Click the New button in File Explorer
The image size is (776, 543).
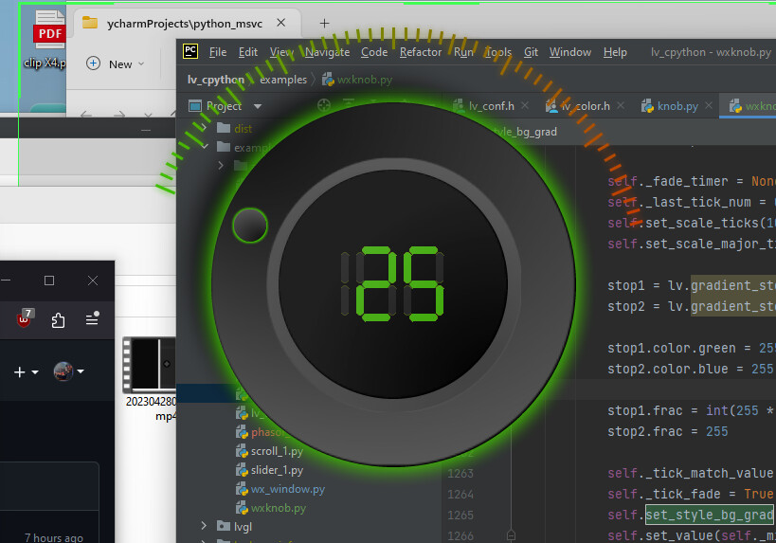115,64
